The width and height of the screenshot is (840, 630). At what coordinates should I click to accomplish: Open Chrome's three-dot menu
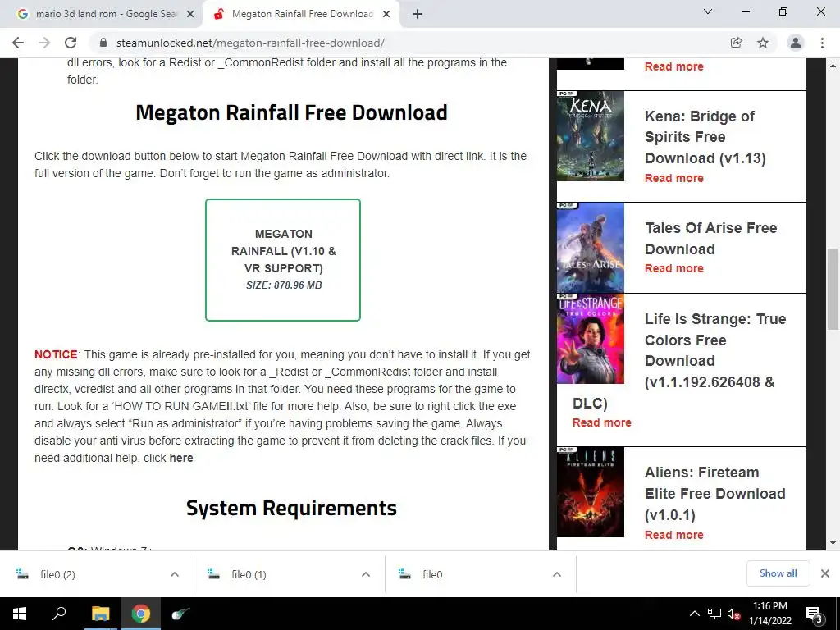pyautogui.click(x=822, y=43)
